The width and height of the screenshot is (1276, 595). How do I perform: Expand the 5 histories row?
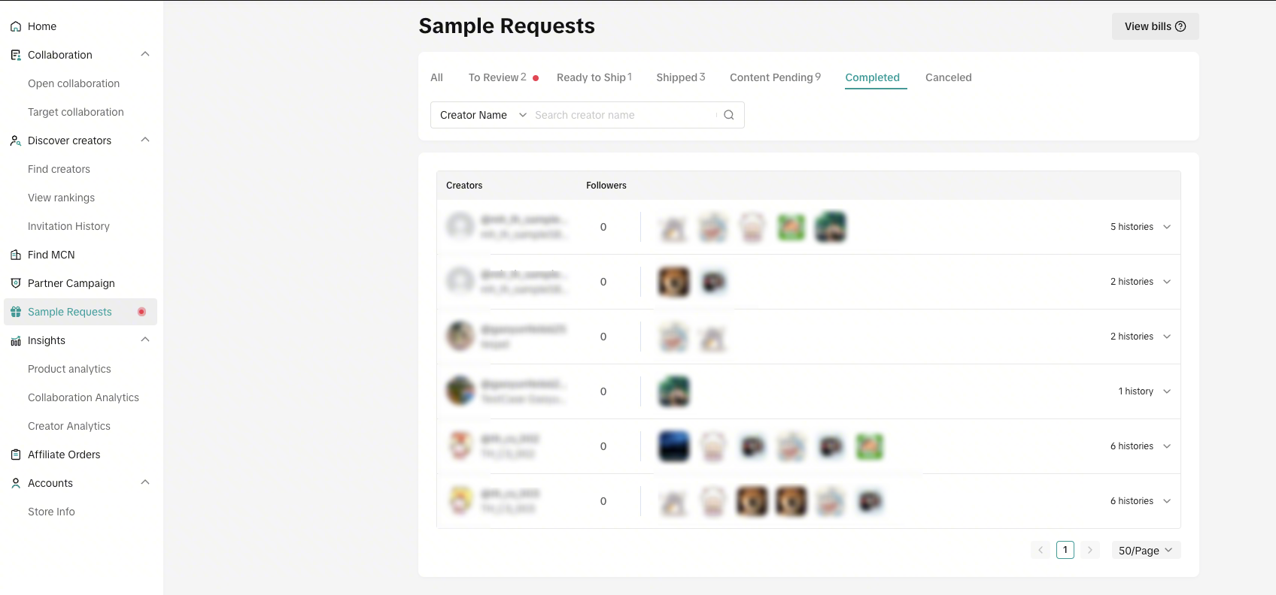[x=1166, y=227]
